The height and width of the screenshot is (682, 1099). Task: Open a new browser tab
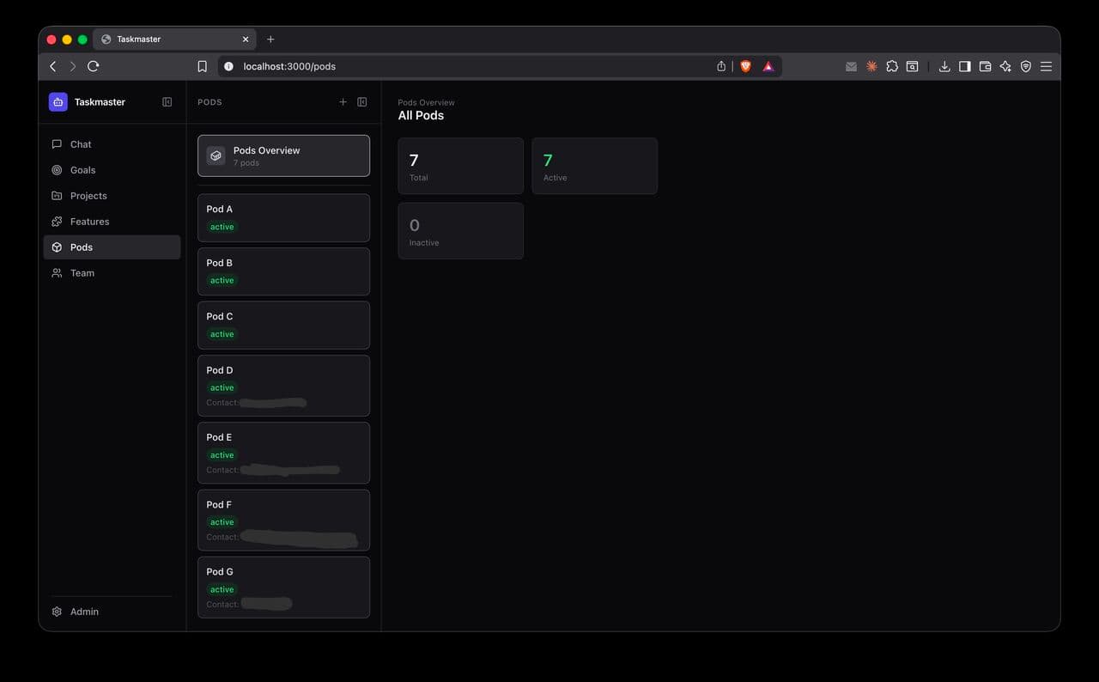tap(271, 39)
